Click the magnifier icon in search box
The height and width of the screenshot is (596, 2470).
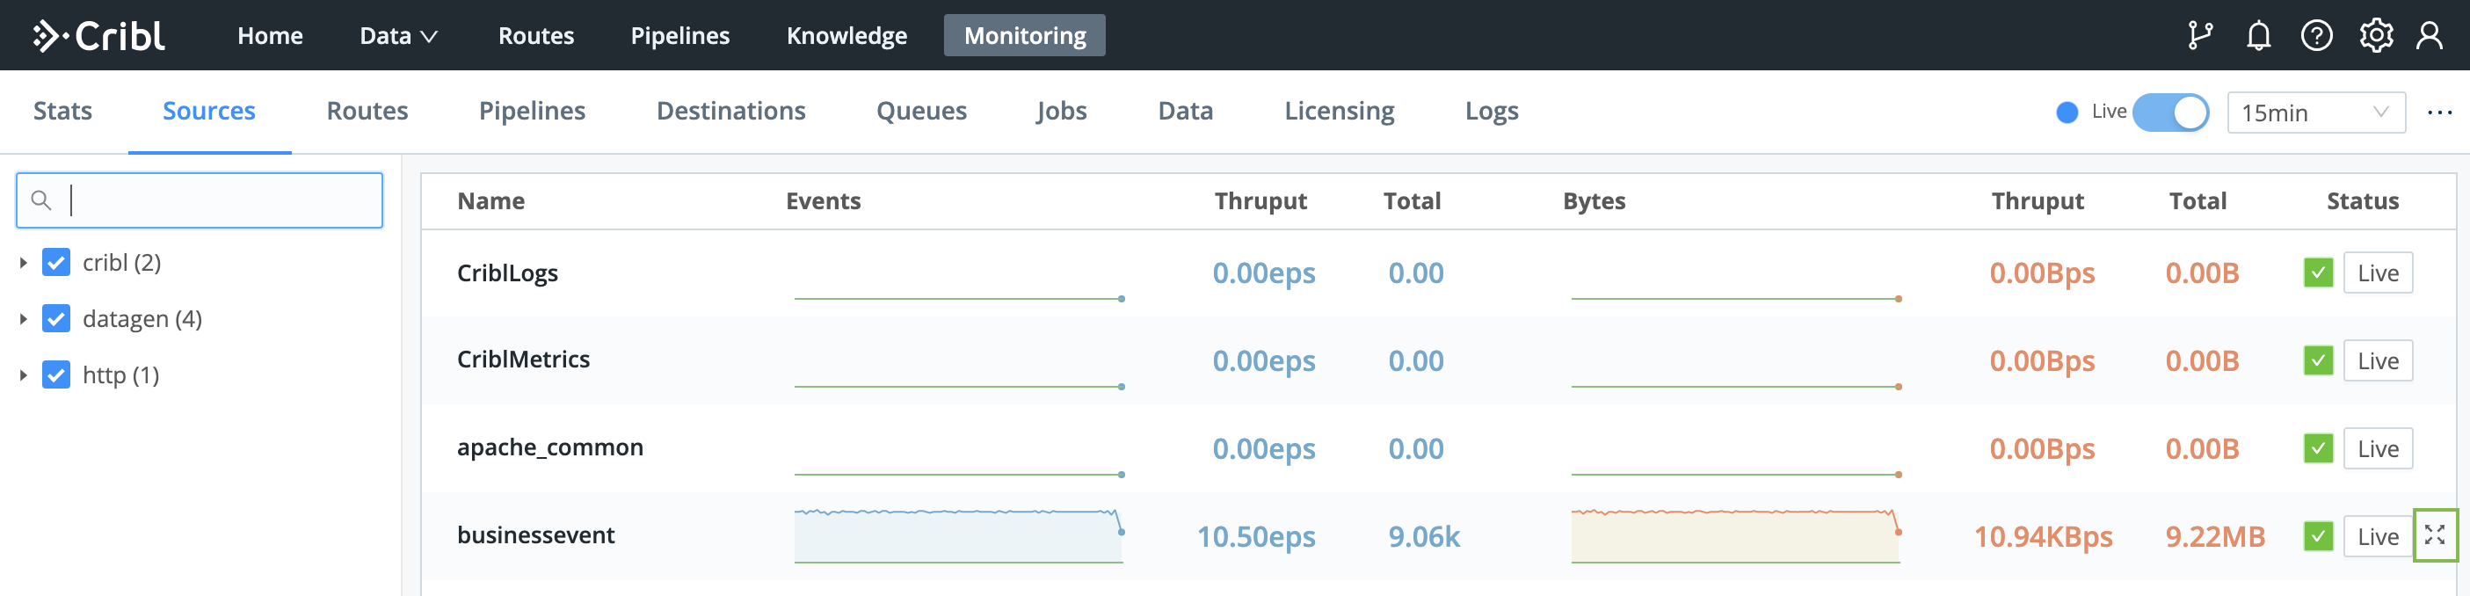(x=40, y=200)
